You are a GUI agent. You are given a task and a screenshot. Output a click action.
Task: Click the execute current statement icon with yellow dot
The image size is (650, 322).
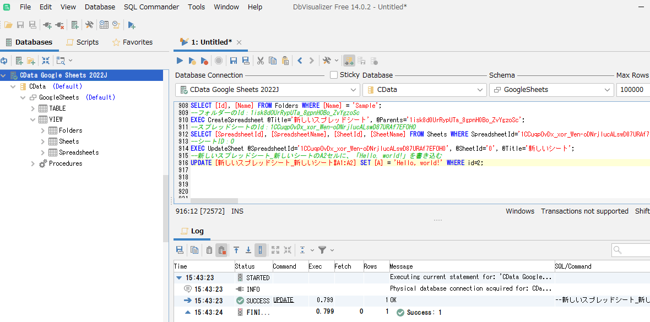192,61
